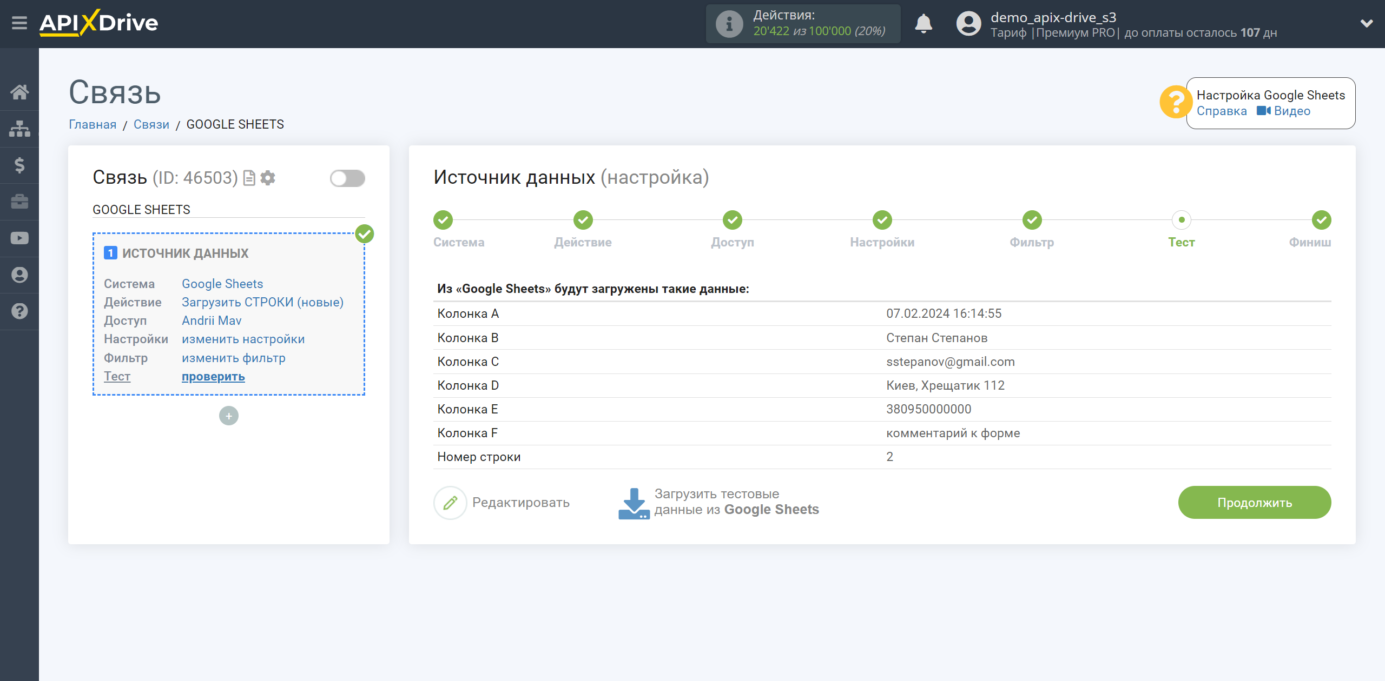Open the actions info icon

click(x=729, y=24)
